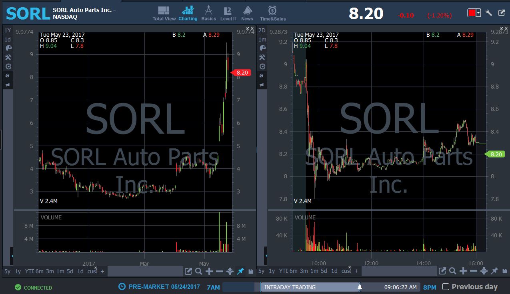Viewport: 510px width, 294px height.
Task: Toggle megaphone icon on left chart sidebar
Action: pos(8,85)
